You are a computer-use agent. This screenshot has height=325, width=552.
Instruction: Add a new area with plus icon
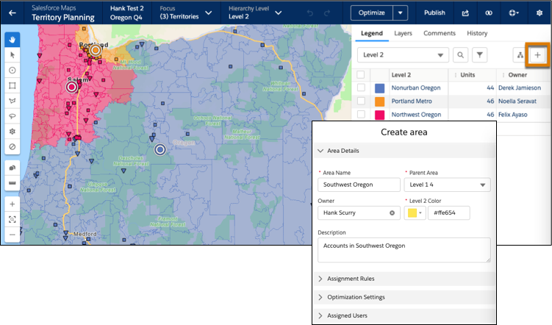click(x=537, y=55)
